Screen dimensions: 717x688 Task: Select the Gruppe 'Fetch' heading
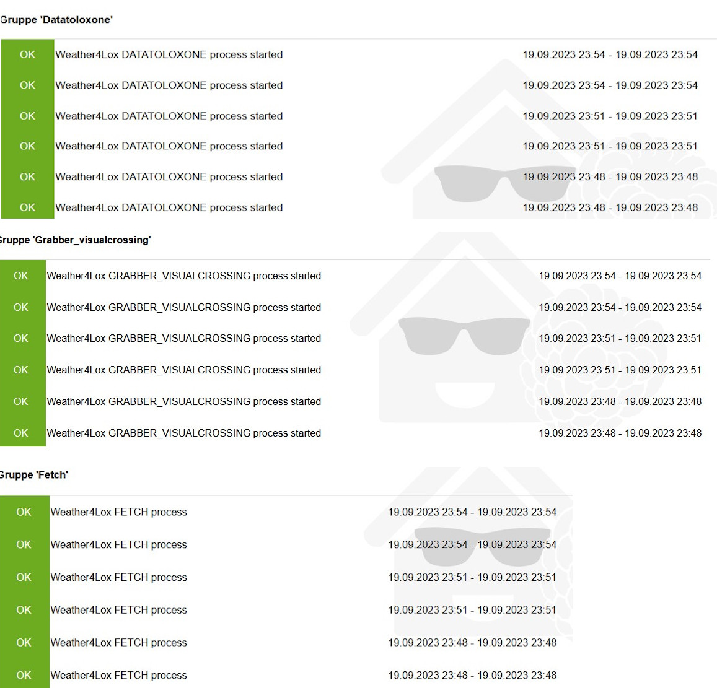pyautogui.click(x=34, y=474)
